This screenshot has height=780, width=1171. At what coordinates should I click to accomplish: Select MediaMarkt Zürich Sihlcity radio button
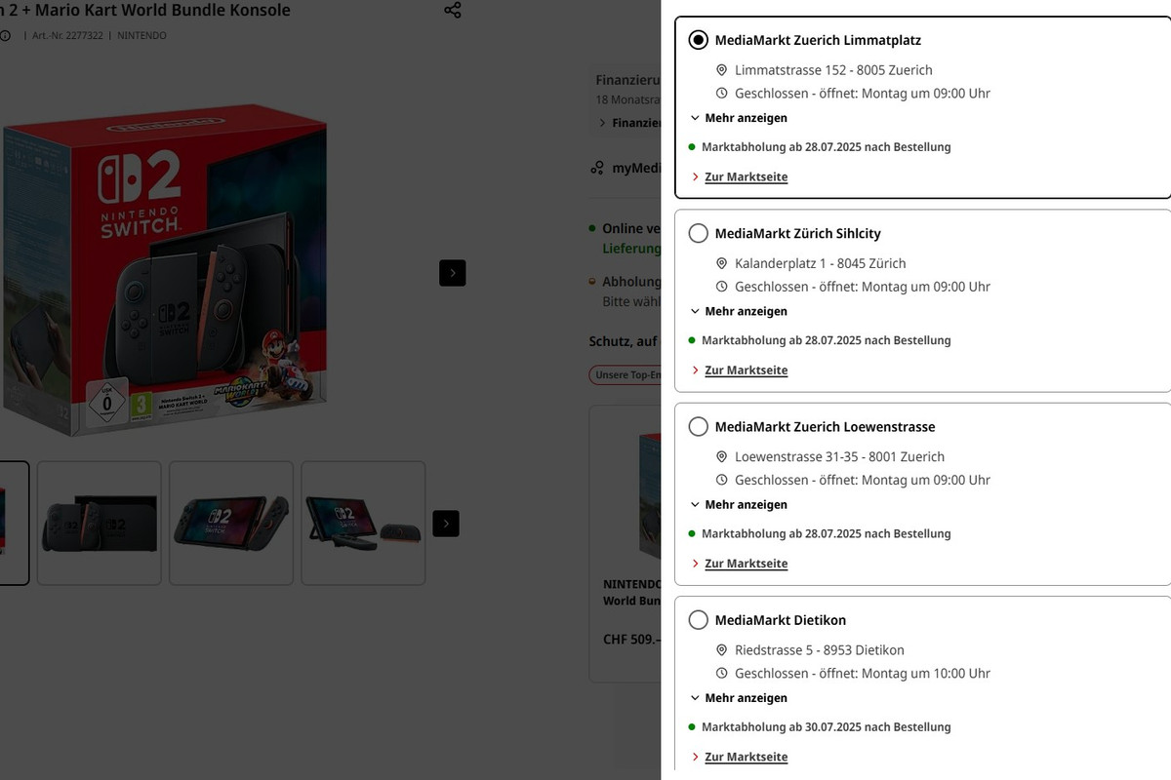pos(698,233)
